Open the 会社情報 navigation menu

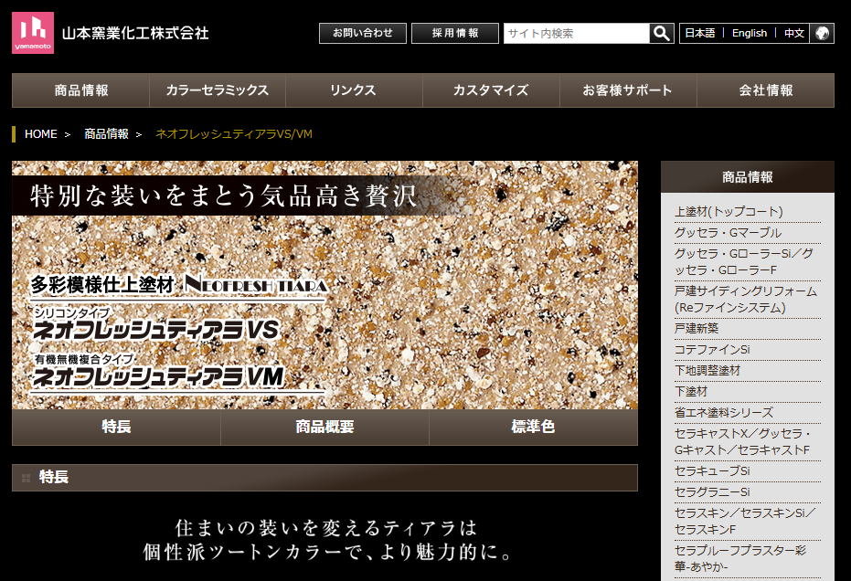coord(764,90)
